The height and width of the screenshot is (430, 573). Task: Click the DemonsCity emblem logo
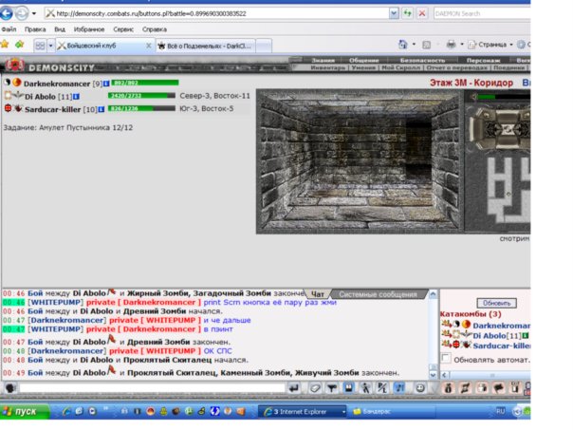point(14,65)
